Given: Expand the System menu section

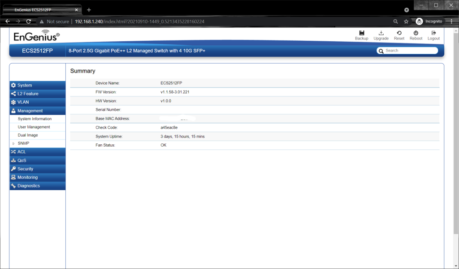Looking at the screenshot, I should click(x=38, y=85).
